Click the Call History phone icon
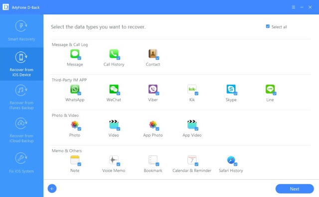The width and height of the screenshot is (319, 197). [x=114, y=54]
